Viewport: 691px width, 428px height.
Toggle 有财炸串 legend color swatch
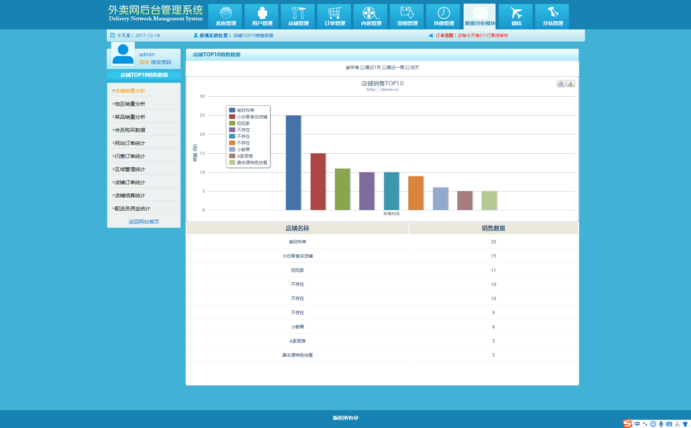tap(232, 110)
